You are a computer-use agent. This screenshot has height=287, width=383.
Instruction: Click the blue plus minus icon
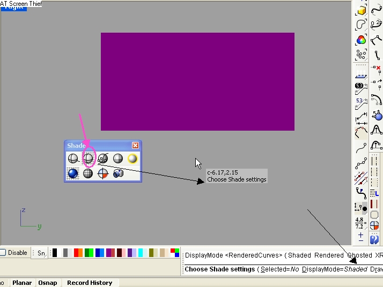pyautogui.click(x=361, y=237)
